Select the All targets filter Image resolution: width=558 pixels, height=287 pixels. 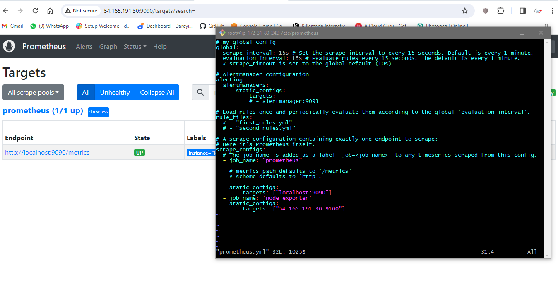(x=86, y=92)
